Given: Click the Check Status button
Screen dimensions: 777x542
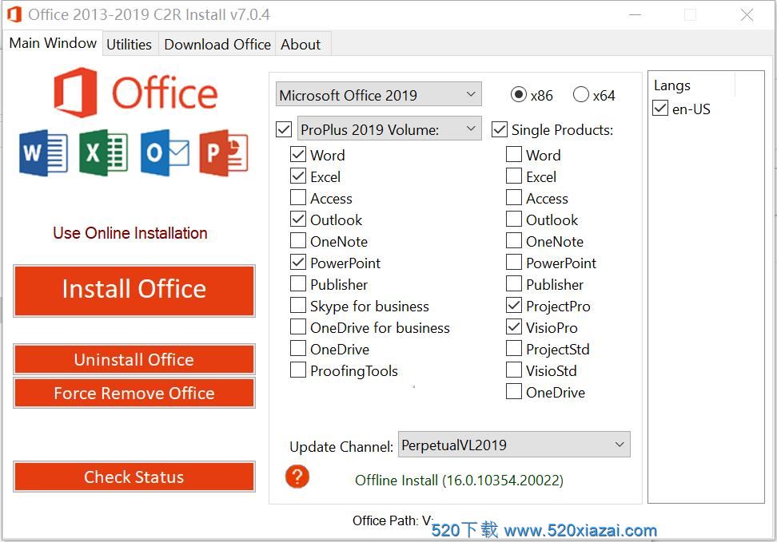Looking at the screenshot, I should pyautogui.click(x=134, y=477).
